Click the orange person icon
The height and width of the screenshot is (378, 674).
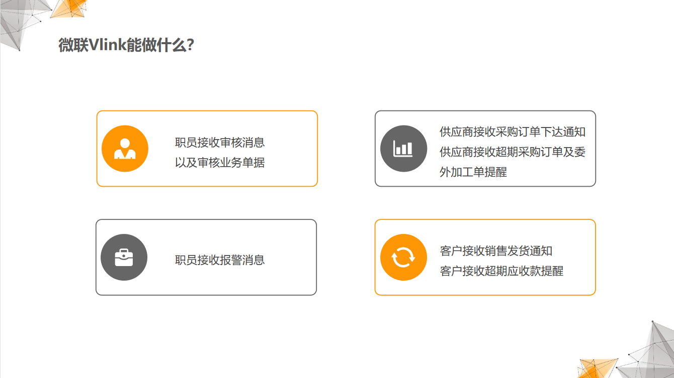tap(125, 149)
